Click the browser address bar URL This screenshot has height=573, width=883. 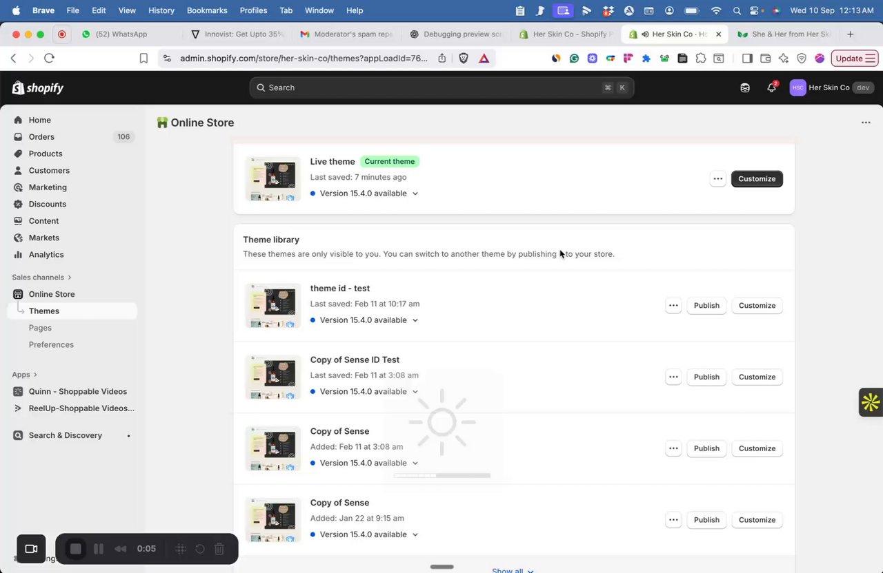[x=304, y=59]
